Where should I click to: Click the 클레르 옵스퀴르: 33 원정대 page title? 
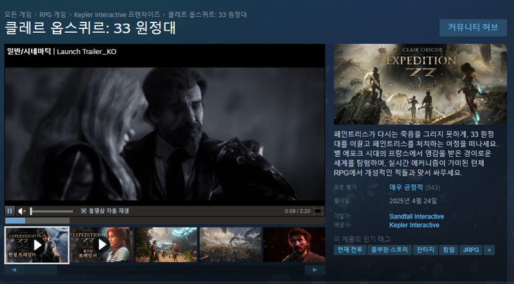click(x=90, y=28)
